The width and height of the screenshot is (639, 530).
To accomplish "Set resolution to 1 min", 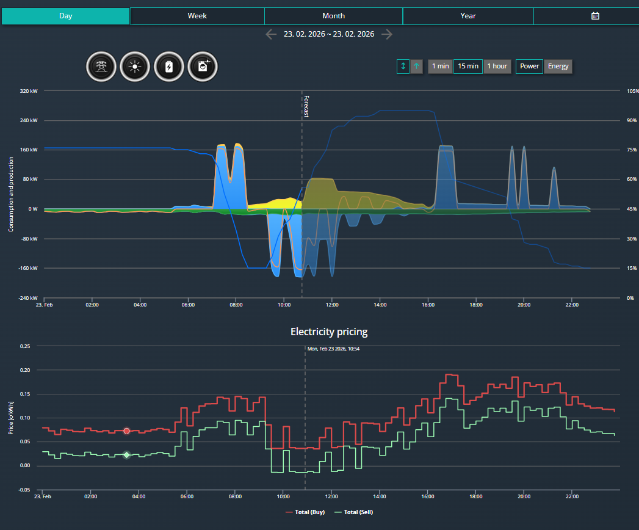I will click(x=440, y=67).
